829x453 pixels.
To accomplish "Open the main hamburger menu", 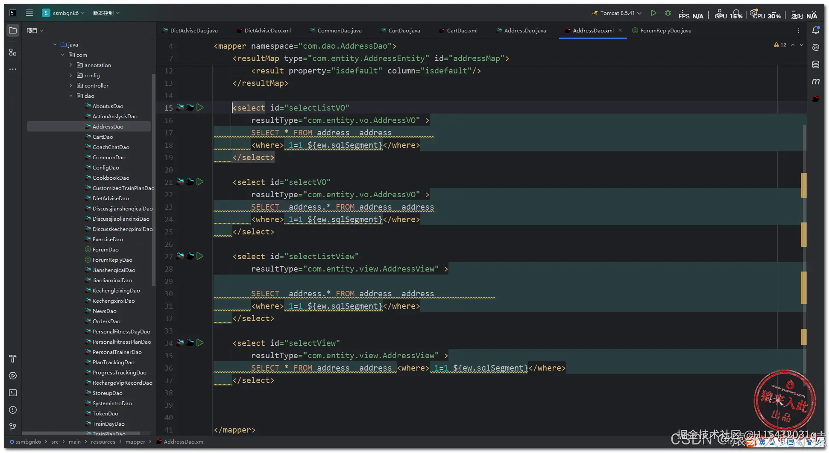I will [29, 13].
